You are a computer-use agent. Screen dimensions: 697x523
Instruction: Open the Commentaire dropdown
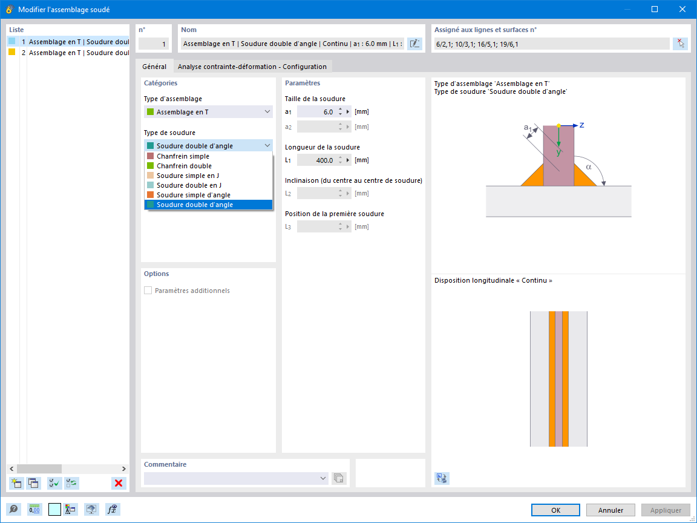[322, 478]
